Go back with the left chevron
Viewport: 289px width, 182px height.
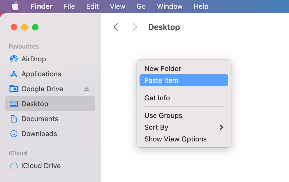116,27
